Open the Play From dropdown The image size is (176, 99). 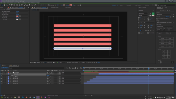[x=165, y=26]
